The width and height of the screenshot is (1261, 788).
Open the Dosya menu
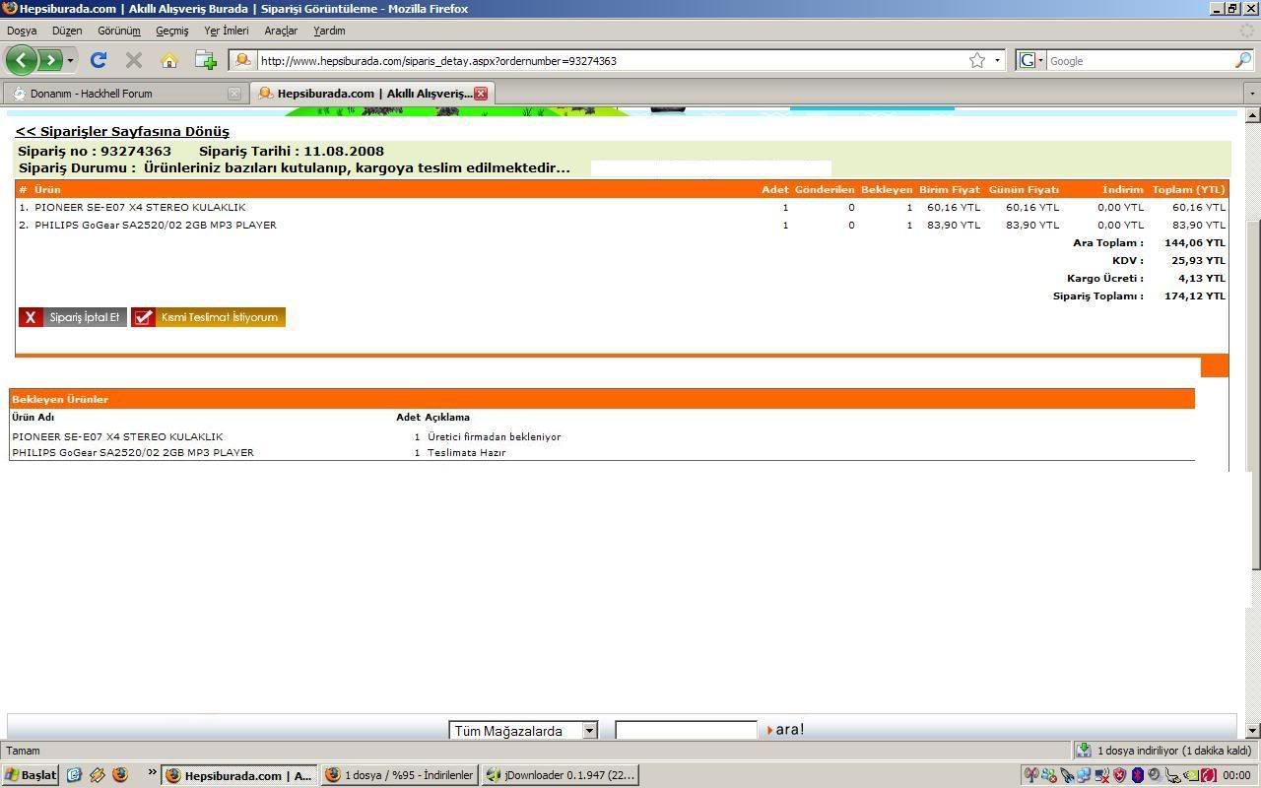(x=22, y=31)
